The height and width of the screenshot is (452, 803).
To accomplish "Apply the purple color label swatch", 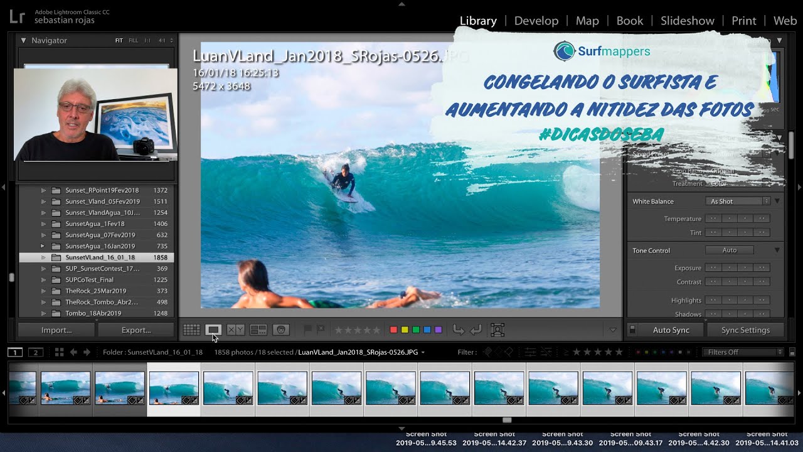I will [x=438, y=330].
